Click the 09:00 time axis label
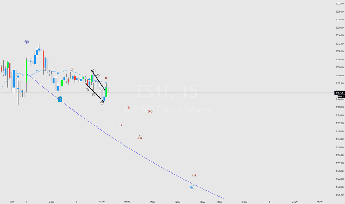 (x=152, y=201)
